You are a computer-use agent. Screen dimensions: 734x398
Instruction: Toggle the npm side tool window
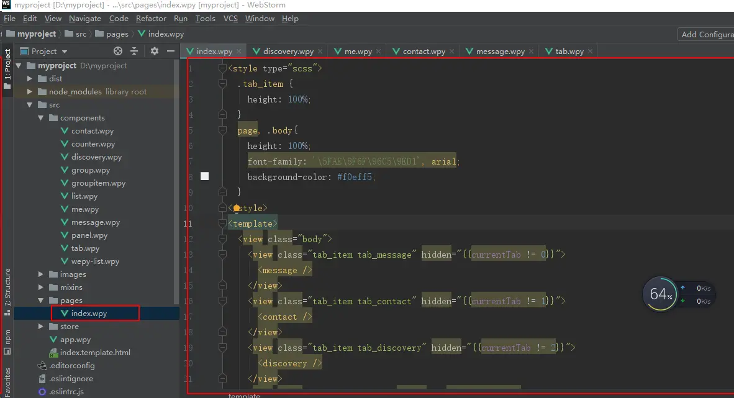click(7, 342)
